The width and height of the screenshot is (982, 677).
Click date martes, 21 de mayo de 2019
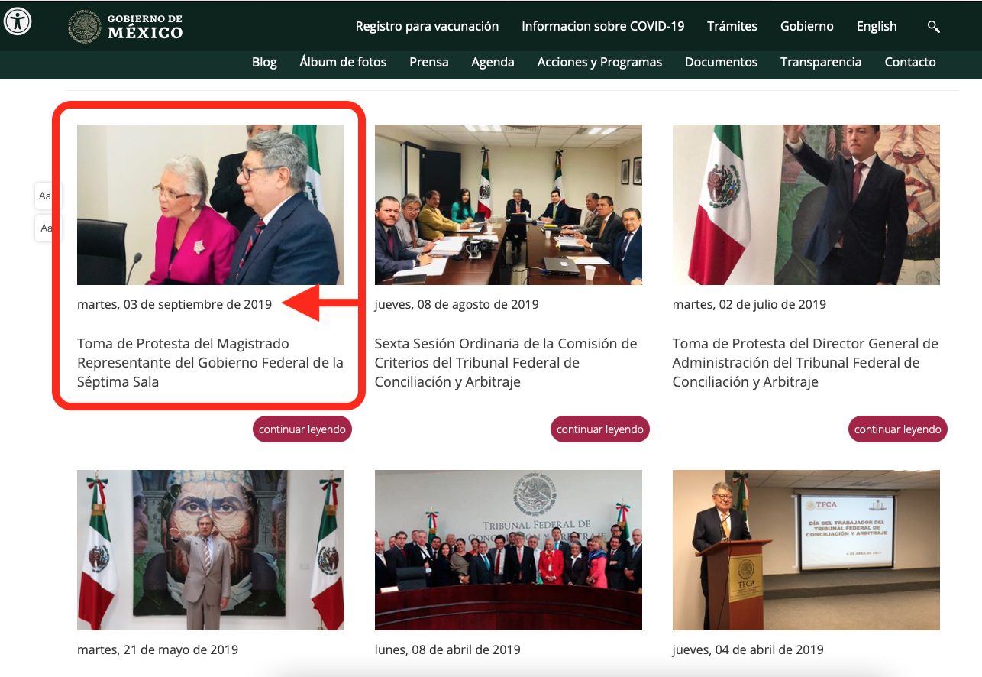point(157,649)
